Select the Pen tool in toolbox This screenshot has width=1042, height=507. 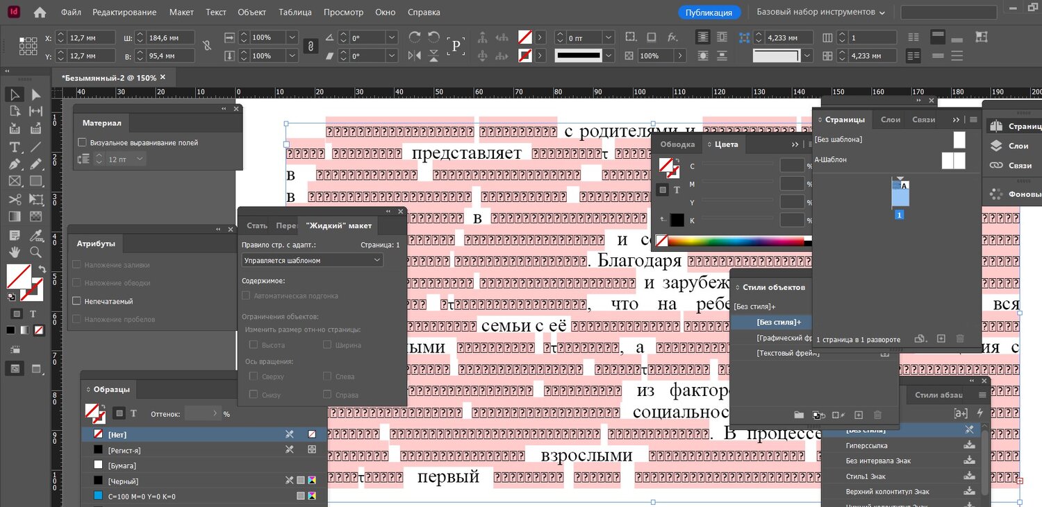pos(14,164)
